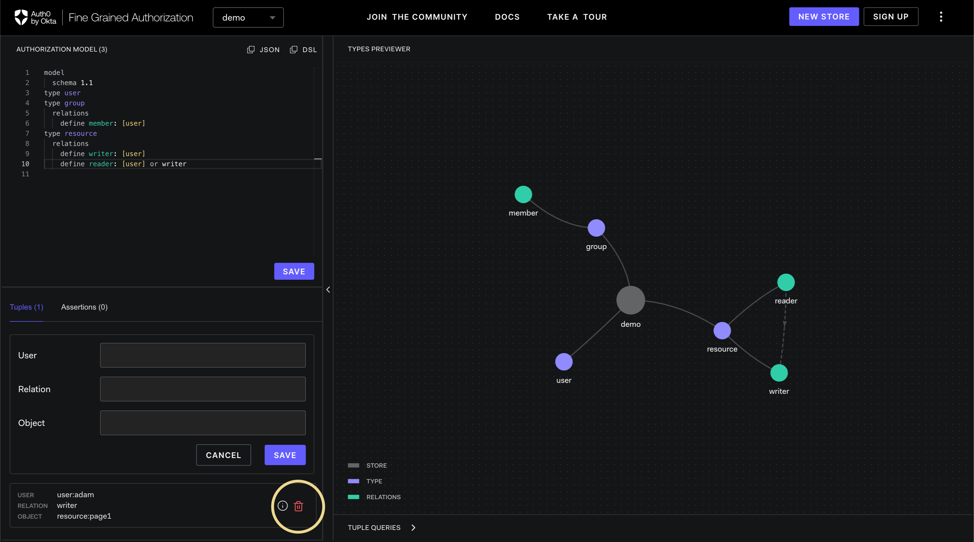Viewport: 974px width, 542px height.
Task: Select the reader relation node
Action: pyautogui.click(x=786, y=282)
